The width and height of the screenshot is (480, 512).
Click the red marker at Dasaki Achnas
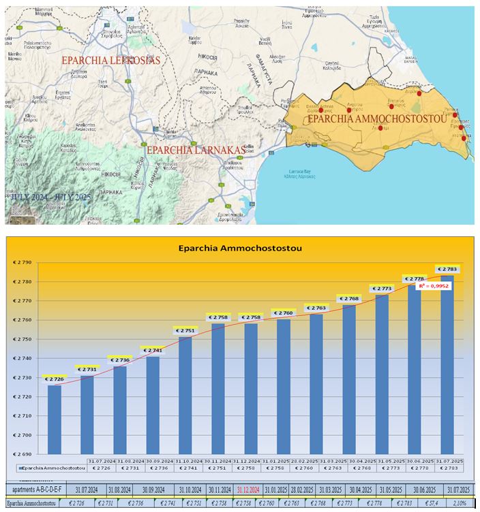(320, 110)
